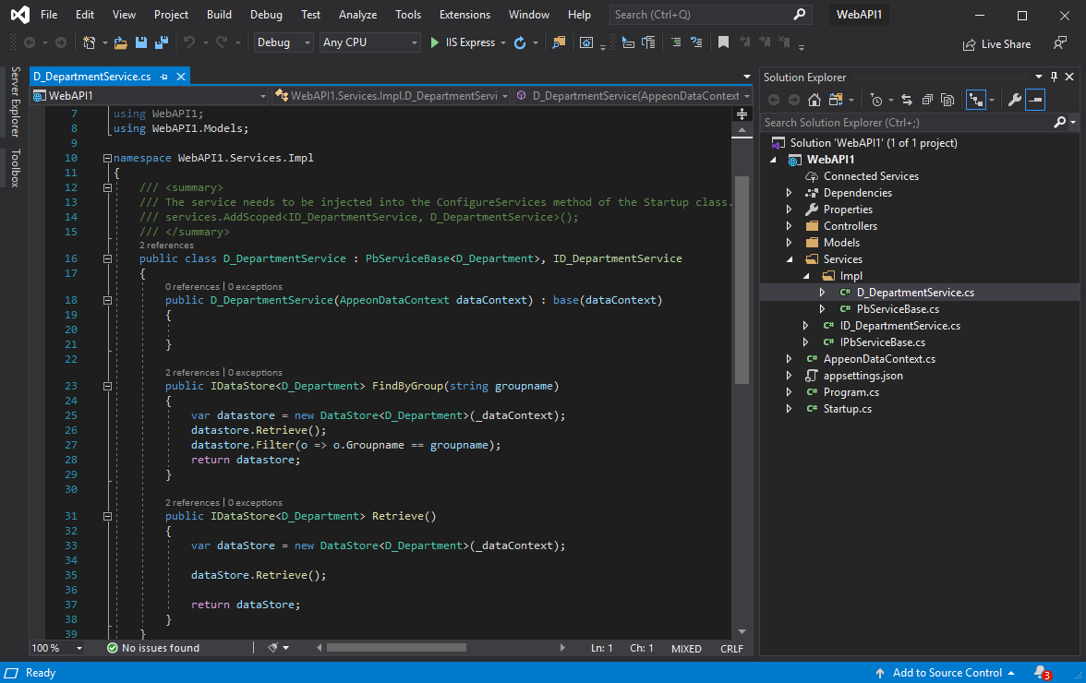
Task: Start debugging with the green IIS Express arrow
Action: coord(435,42)
